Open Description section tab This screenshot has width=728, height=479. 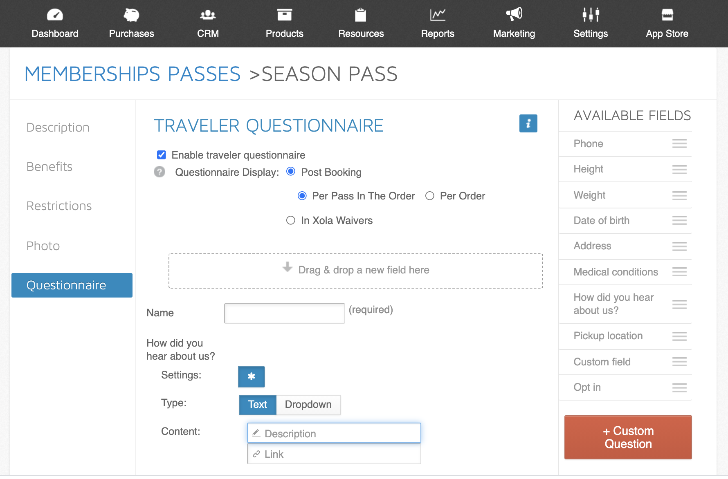(58, 128)
